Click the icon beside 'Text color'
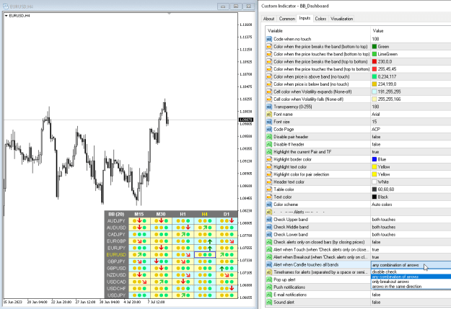Screen dimensions: 451x309 click(269, 197)
